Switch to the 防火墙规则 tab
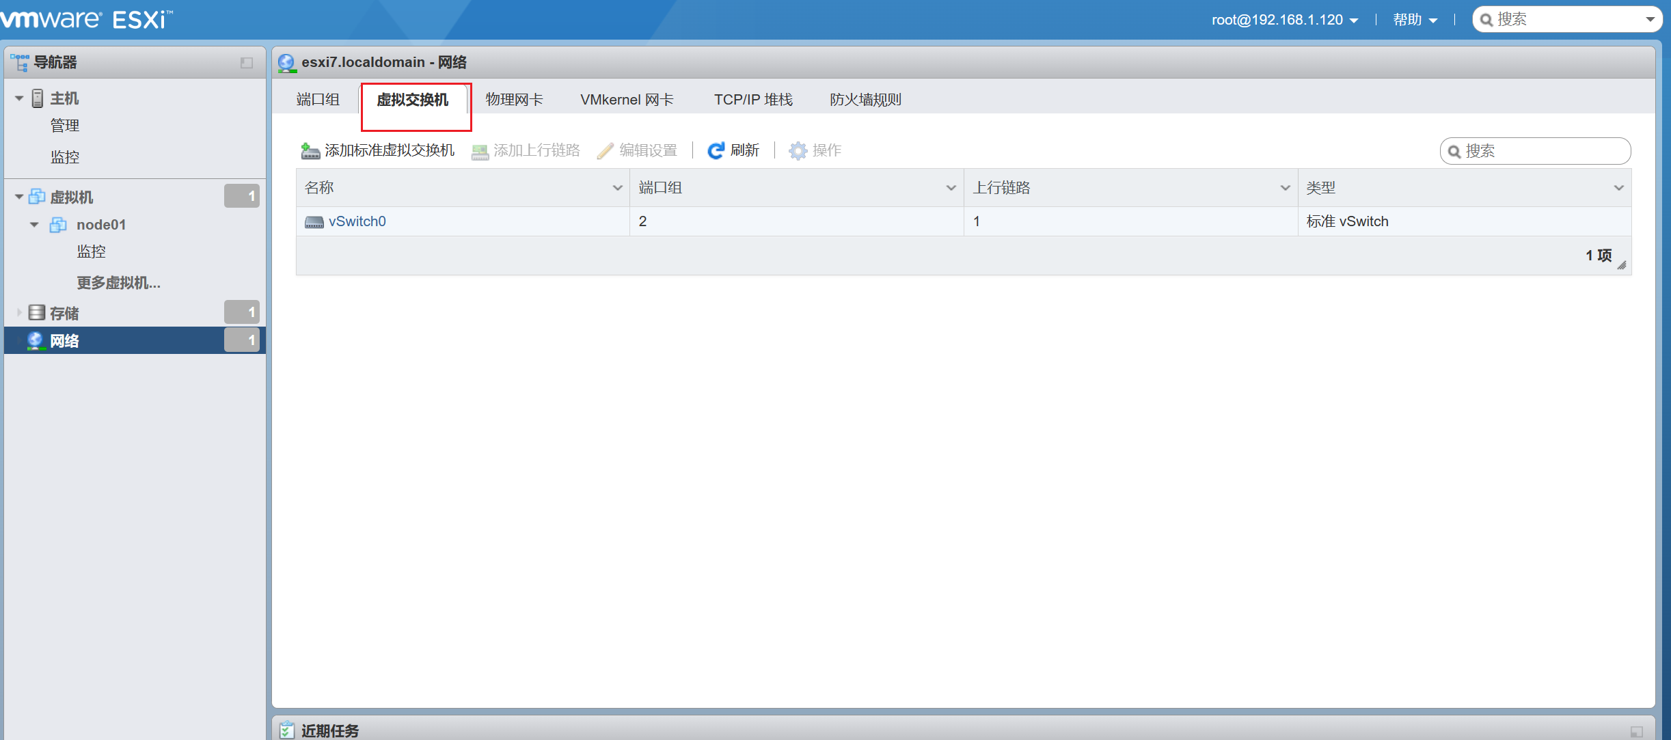1671x740 pixels. pos(865,100)
